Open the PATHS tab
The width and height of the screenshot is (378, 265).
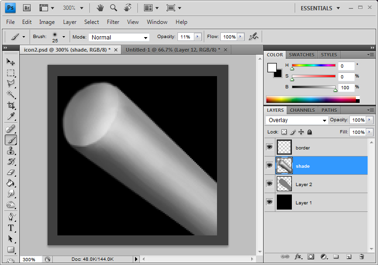click(x=329, y=110)
